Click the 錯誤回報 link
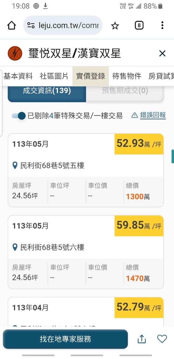 tap(153, 115)
